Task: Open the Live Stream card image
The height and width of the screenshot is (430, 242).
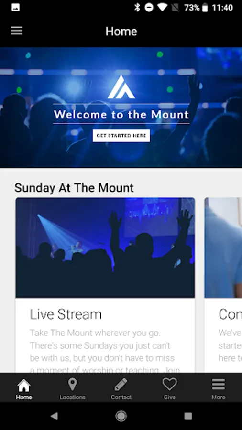Action: [x=105, y=247]
